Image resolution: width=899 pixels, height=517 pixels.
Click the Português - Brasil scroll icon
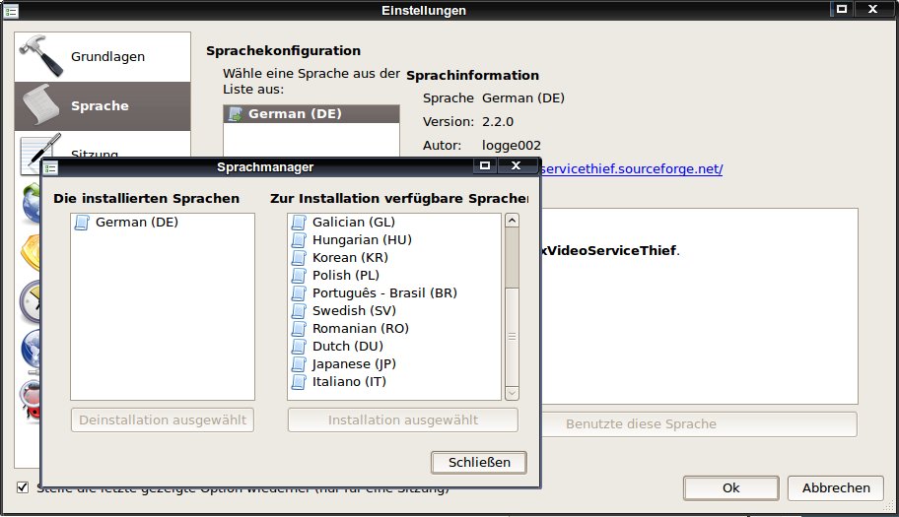(299, 293)
